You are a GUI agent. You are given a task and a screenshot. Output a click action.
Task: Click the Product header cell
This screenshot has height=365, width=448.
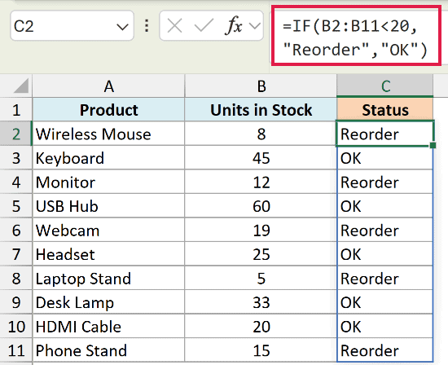[108, 110]
